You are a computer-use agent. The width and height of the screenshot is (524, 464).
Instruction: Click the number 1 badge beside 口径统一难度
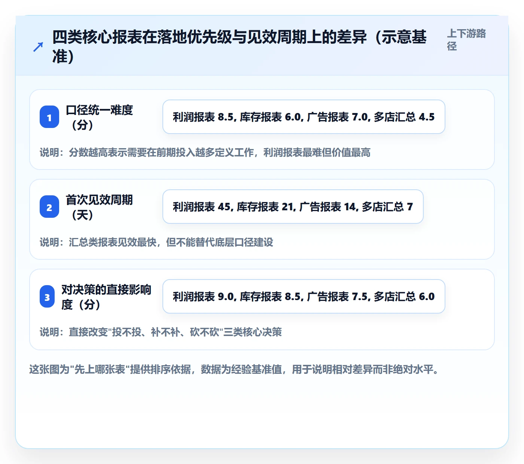[49, 117]
